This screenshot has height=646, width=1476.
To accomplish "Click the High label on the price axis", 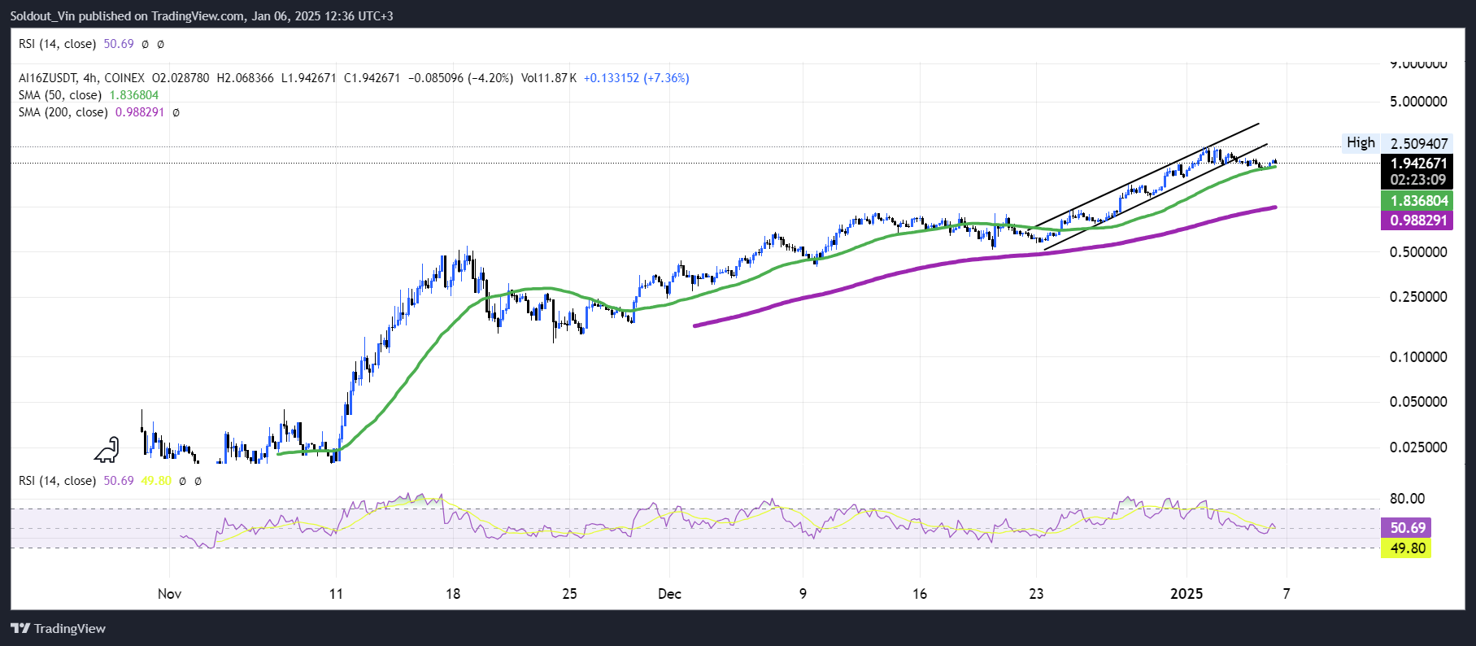I will (1361, 142).
